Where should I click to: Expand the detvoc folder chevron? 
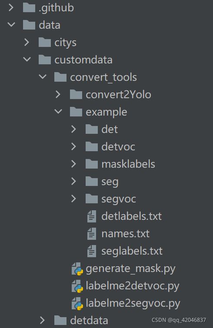point(73,146)
